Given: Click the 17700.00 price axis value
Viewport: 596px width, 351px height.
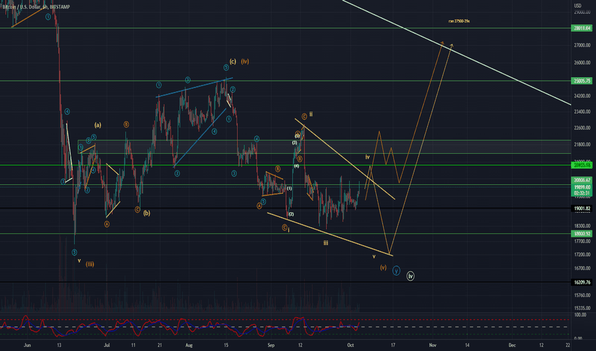Looking at the screenshot, I should [582, 241].
